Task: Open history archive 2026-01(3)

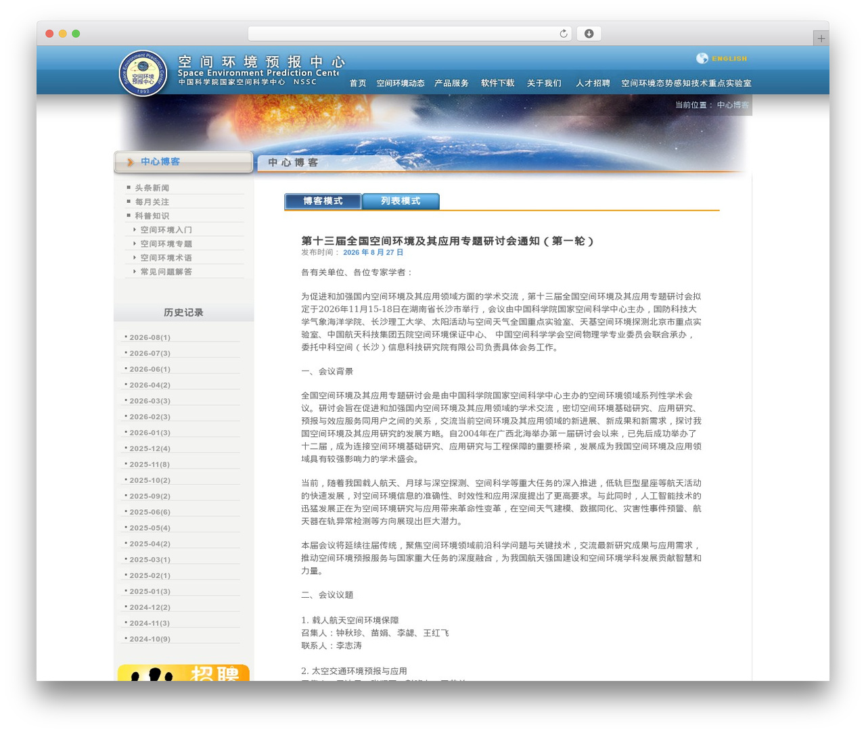Action: click(x=150, y=433)
